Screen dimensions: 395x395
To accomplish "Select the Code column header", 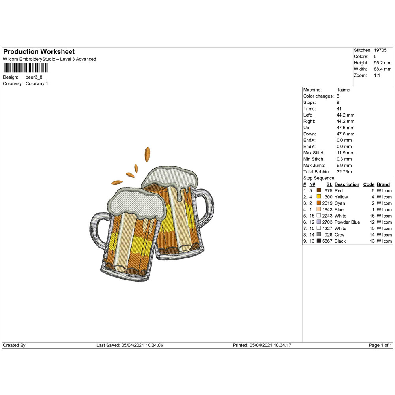I will point(369,184).
